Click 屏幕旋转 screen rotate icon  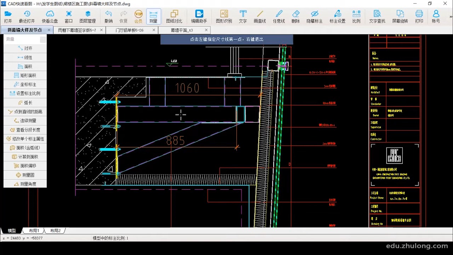click(400, 17)
